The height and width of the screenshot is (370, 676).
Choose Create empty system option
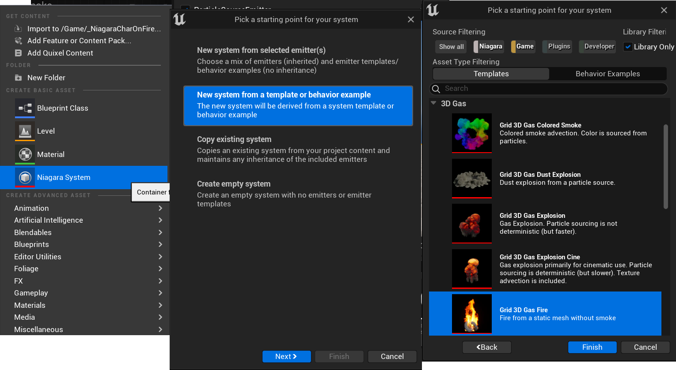pos(298,194)
